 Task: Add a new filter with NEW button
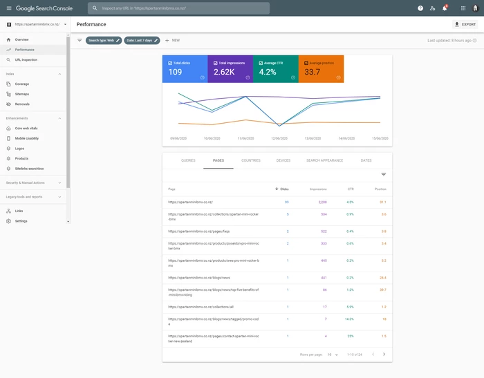pos(172,40)
